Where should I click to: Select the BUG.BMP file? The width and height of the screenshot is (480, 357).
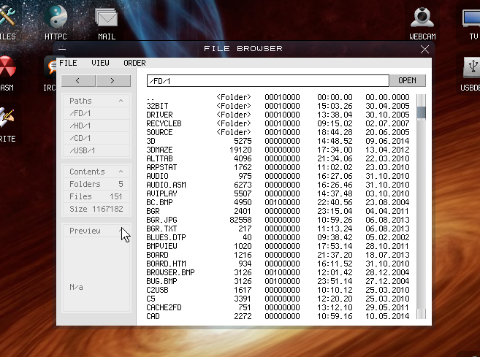pyautogui.click(x=278, y=281)
